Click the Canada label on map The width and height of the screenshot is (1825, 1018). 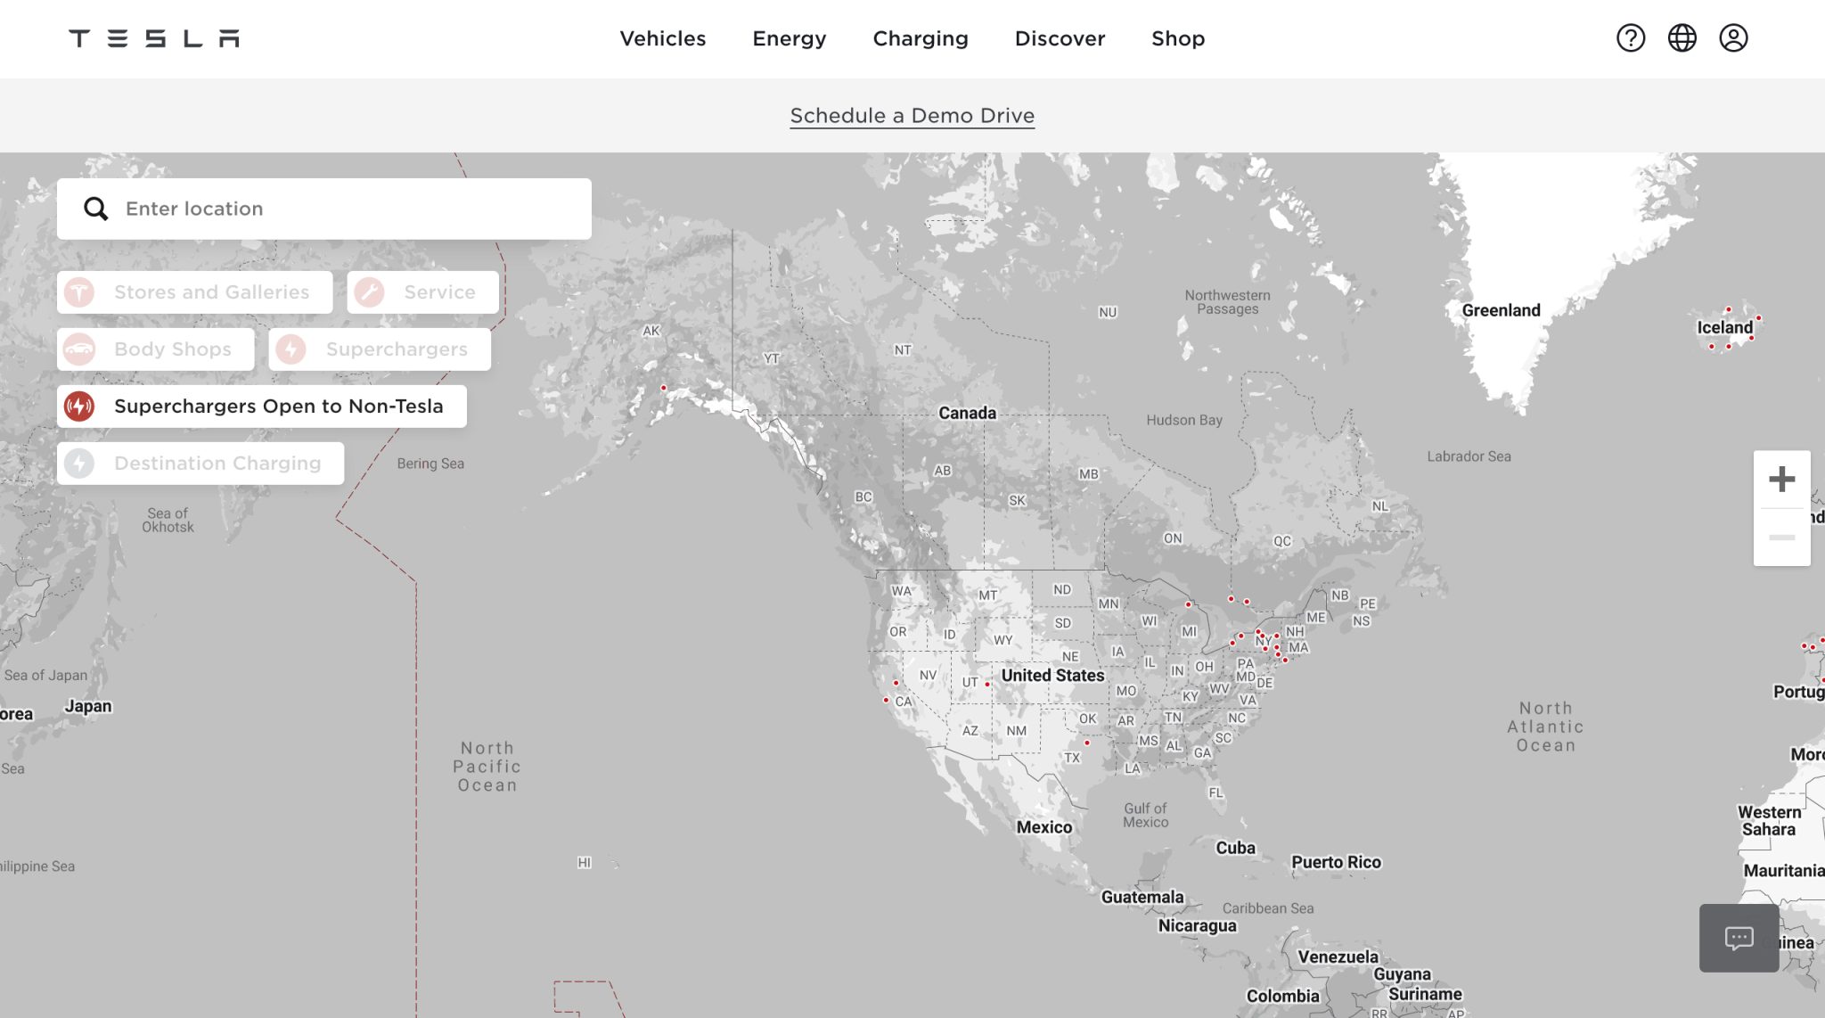point(967,413)
